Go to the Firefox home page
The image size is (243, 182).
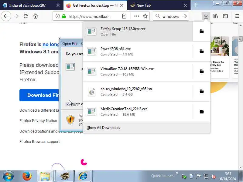click(x=36, y=16)
